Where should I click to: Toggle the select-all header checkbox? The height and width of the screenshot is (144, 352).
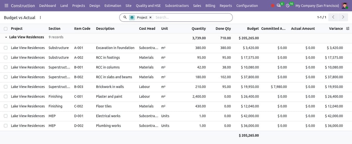6,29
